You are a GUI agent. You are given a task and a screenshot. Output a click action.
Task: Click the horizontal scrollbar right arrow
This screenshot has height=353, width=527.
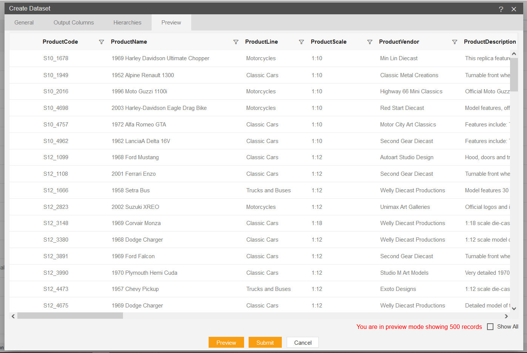pos(506,316)
